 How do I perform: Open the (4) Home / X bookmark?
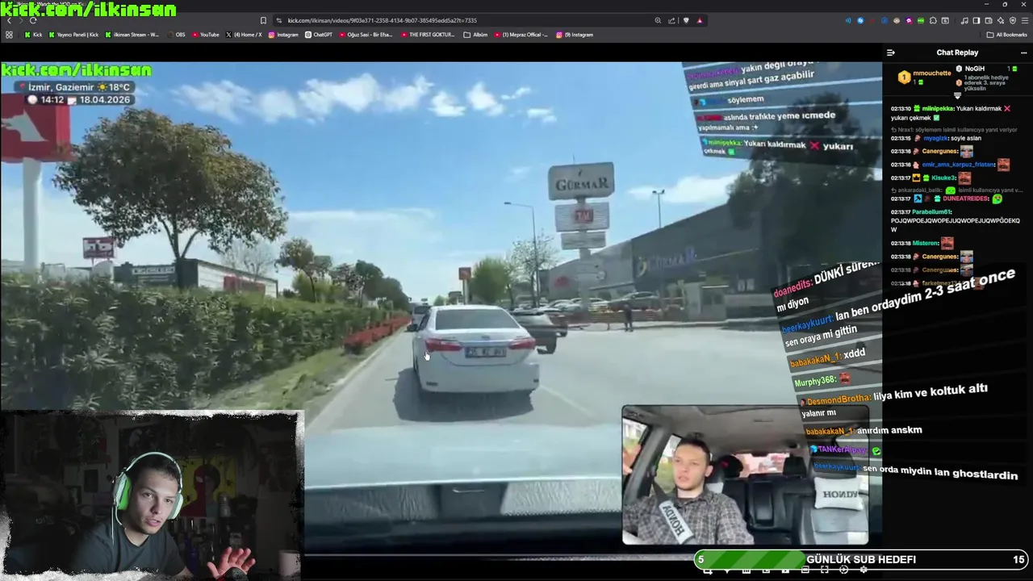244,35
